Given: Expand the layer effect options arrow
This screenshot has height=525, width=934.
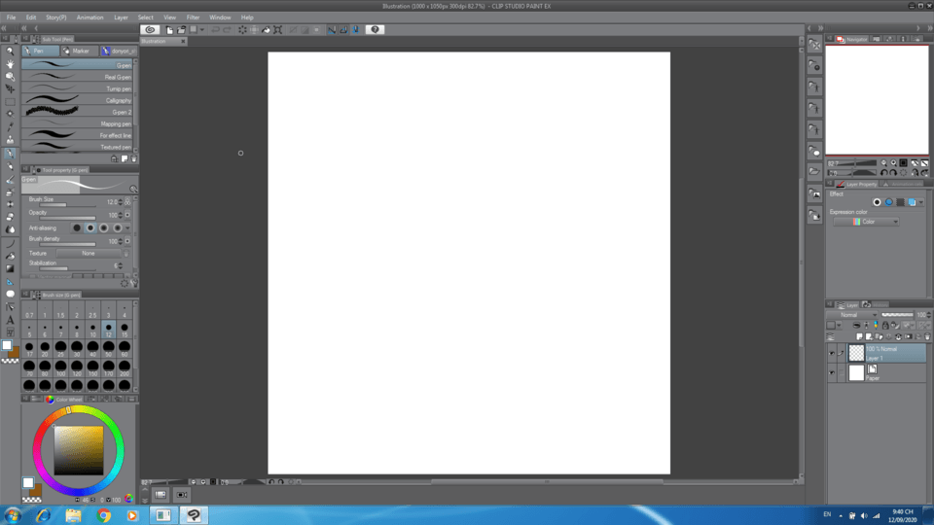Looking at the screenshot, I should (x=921, y=202).
